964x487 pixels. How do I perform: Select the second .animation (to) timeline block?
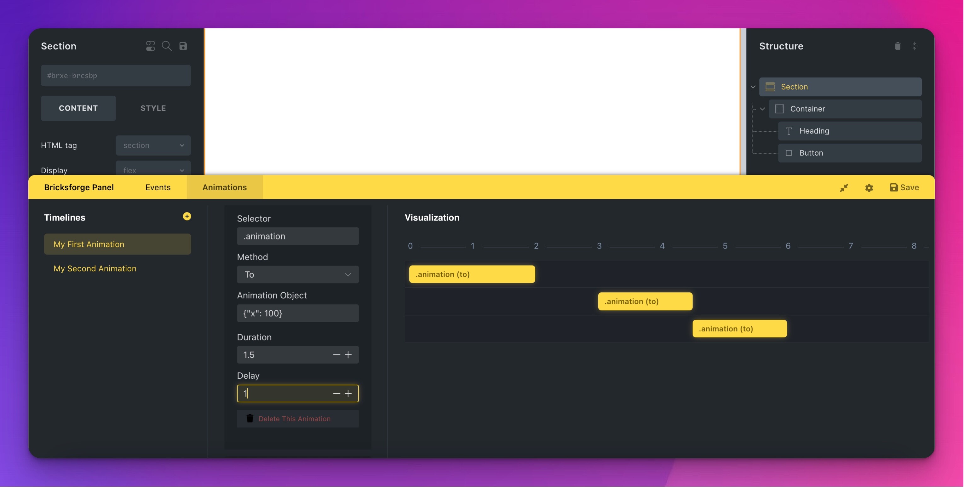(645, 302)
